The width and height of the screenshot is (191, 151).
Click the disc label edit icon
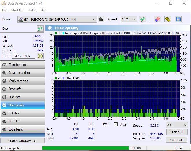[x=41, y=56]
